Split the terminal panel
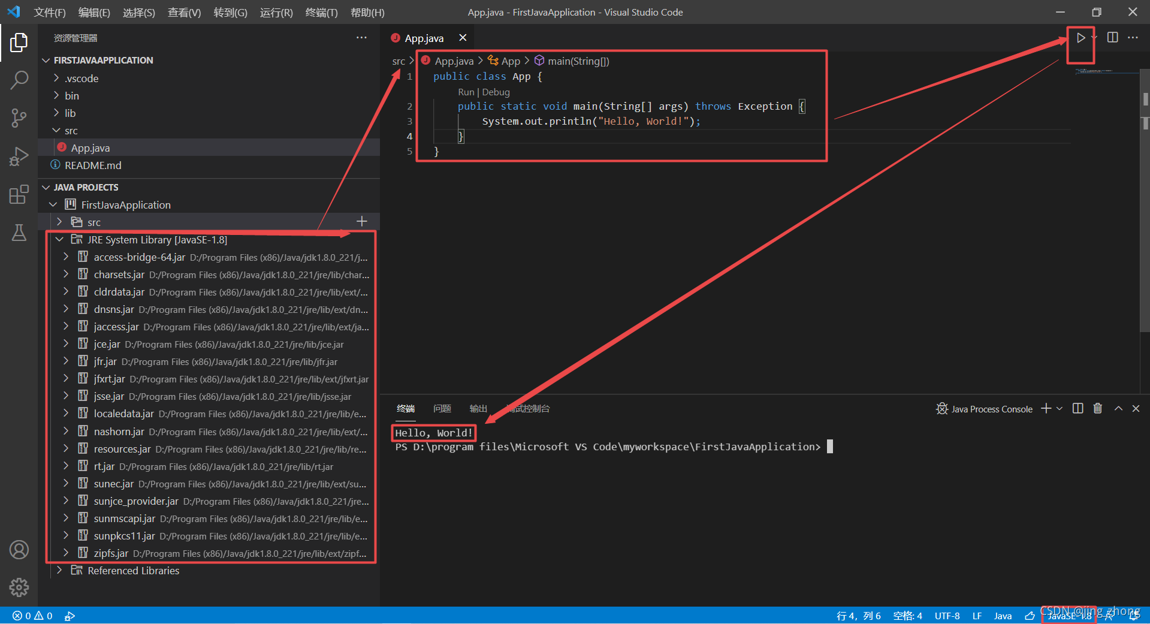The height and width of the screenshot is (624, 1150). click(x=1077, y=408)
